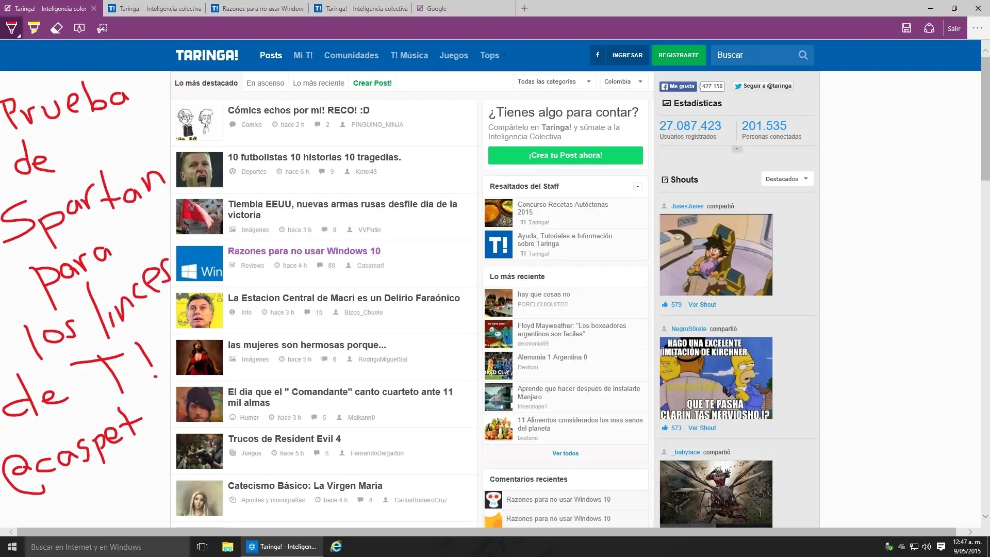Share the web note

pos(929,28)
